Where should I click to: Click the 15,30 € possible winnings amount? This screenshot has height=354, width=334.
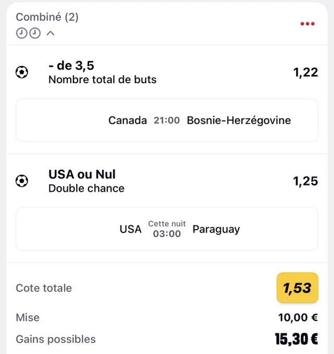296,339
